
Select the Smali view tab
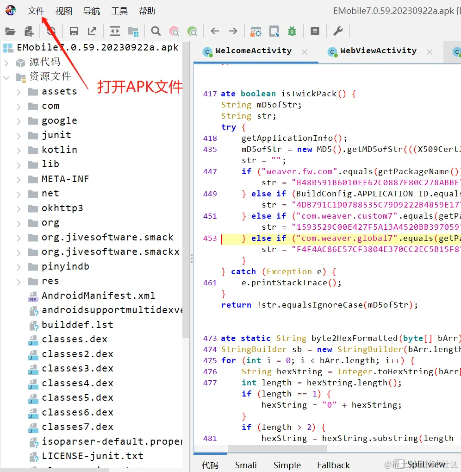[x=246, y=465]
